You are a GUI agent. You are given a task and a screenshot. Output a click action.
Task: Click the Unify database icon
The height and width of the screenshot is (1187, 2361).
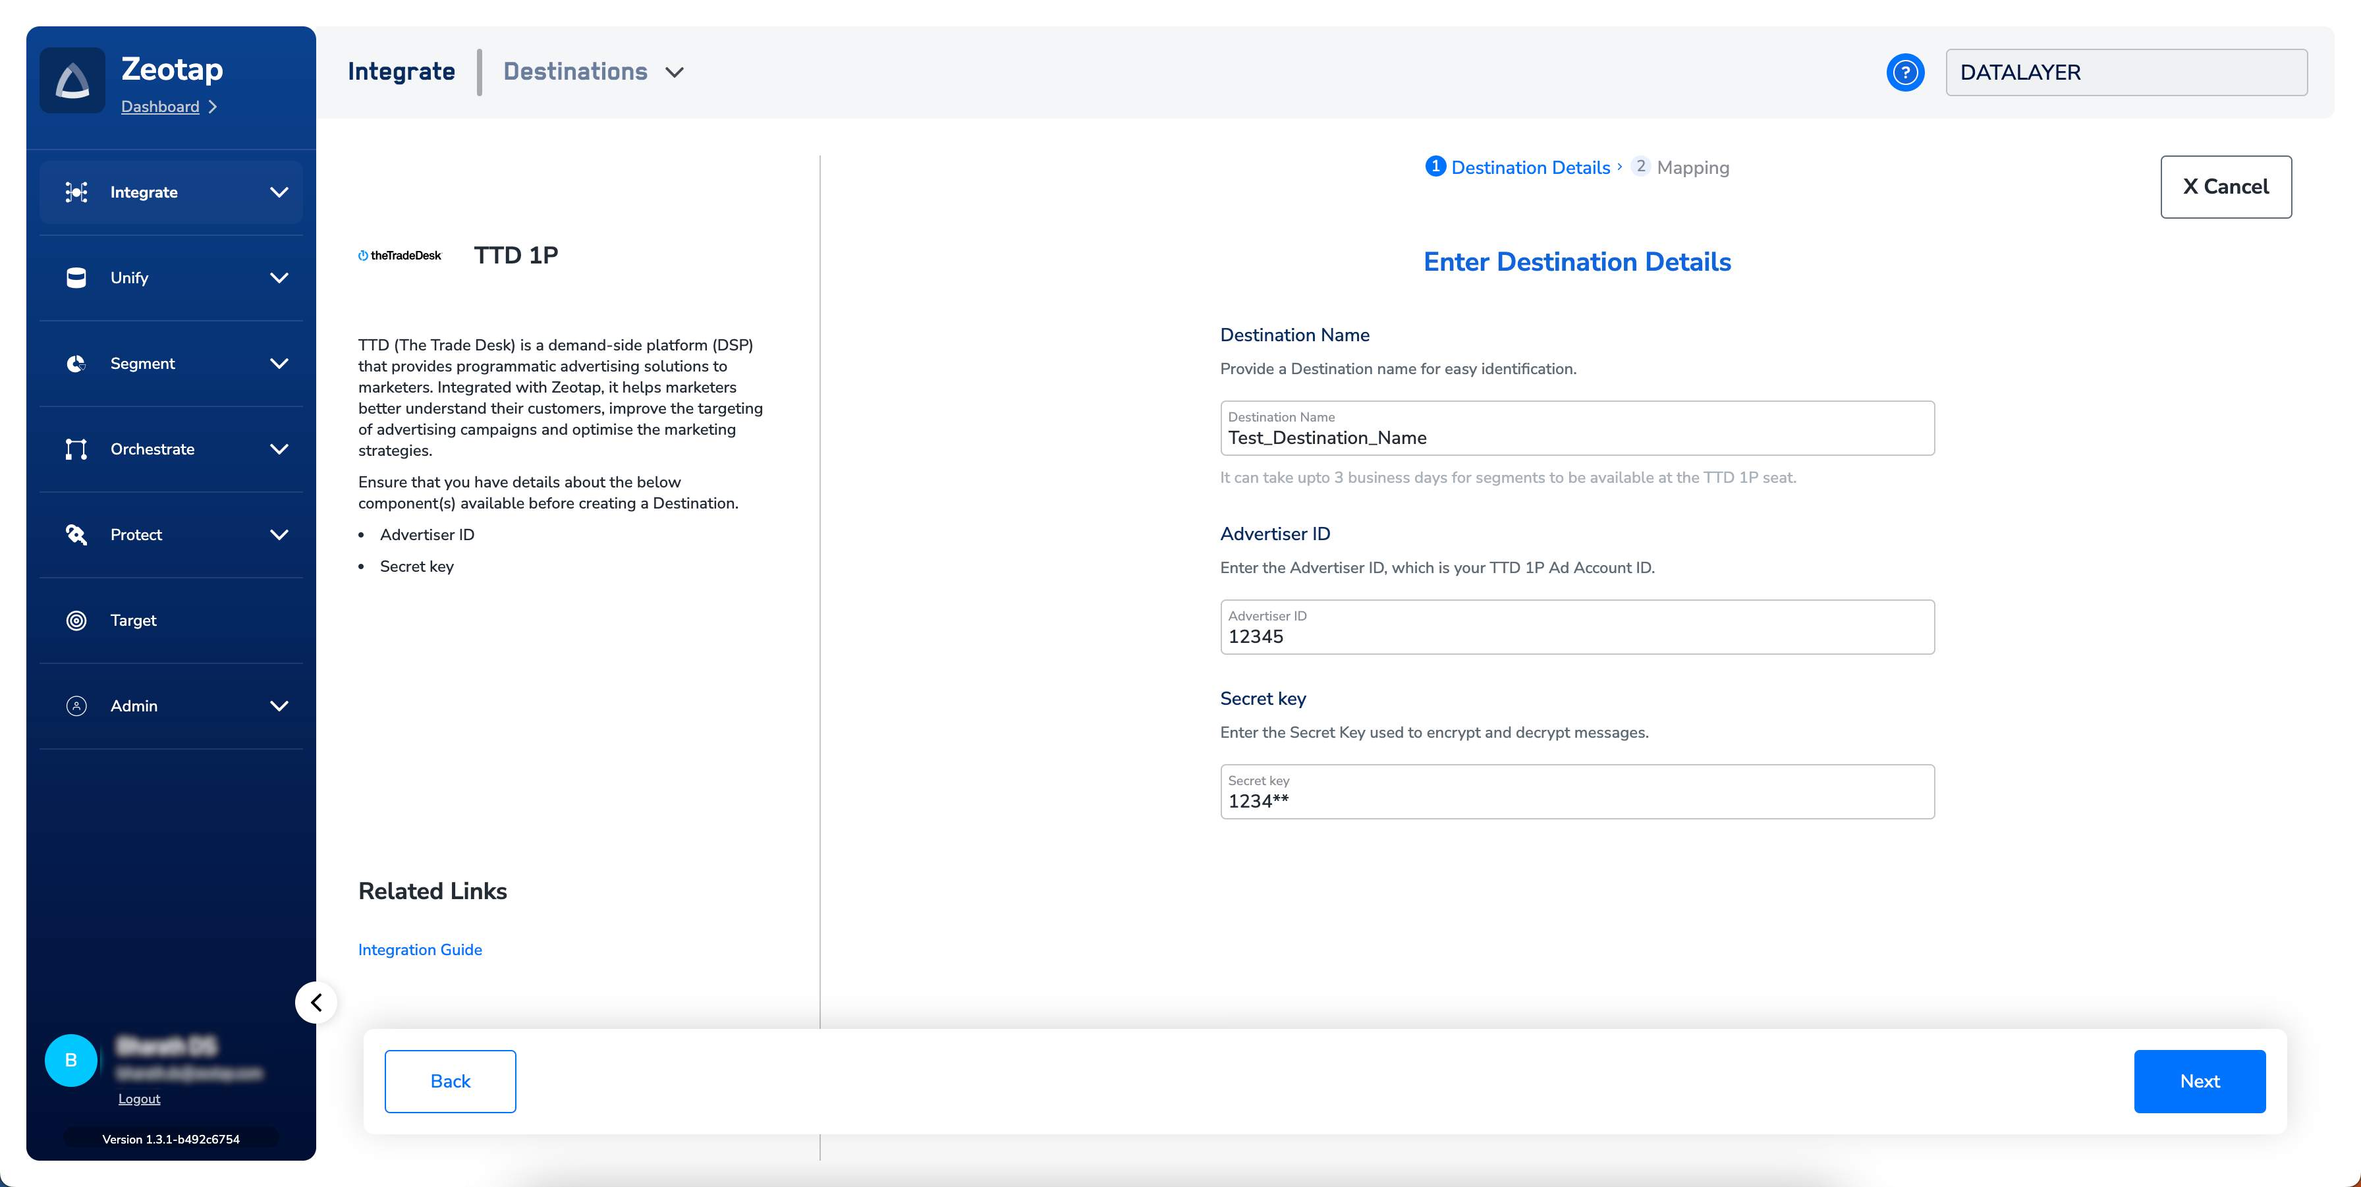click(76, 278)
